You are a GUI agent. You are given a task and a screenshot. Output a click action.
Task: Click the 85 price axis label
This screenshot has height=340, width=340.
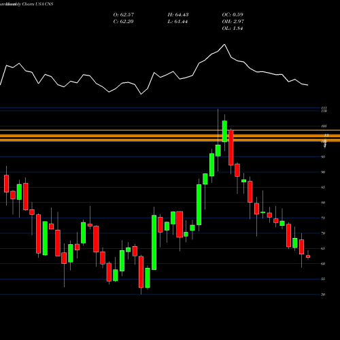(x=323, y=188)
